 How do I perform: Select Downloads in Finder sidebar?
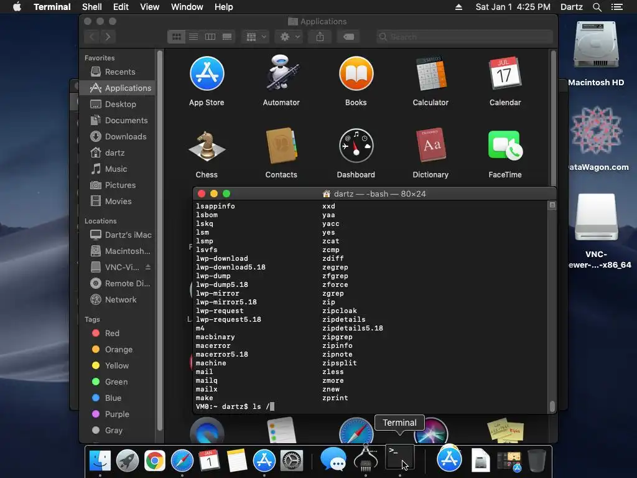[x=117, y=137]
